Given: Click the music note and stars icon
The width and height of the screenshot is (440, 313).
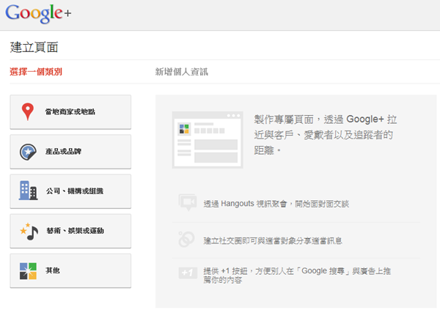Looking at the screenshot, I should pos(29,231).
